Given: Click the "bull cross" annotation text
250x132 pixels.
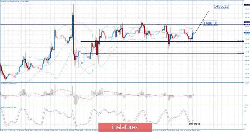Looking at the screenshot, I should click(194, 124).
